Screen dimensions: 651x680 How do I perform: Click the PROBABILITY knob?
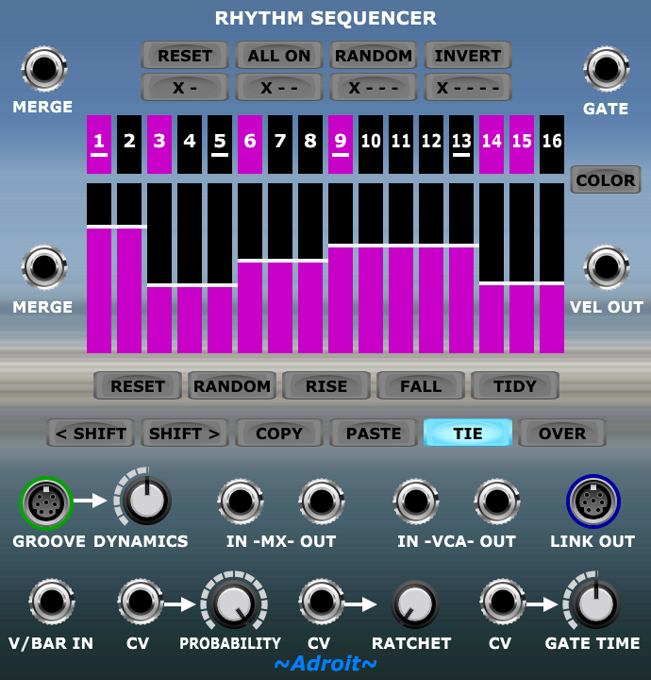pyautogui.click(x=234, y=603)
